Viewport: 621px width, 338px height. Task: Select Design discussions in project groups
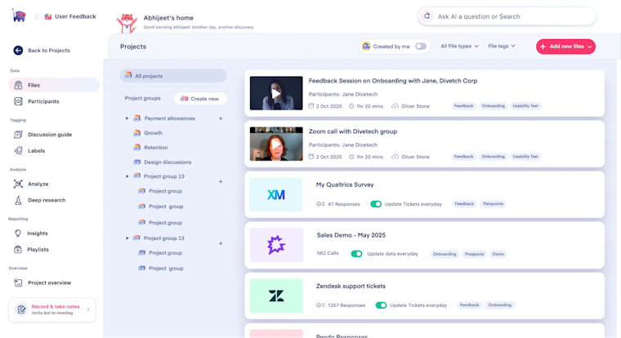pyautogui.click(x=168, y=162)
